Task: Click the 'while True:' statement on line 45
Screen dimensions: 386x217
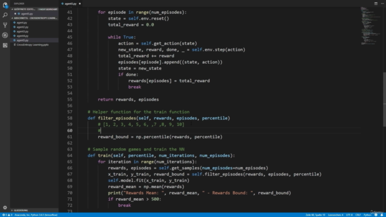Action: click(x=122, y=37)
